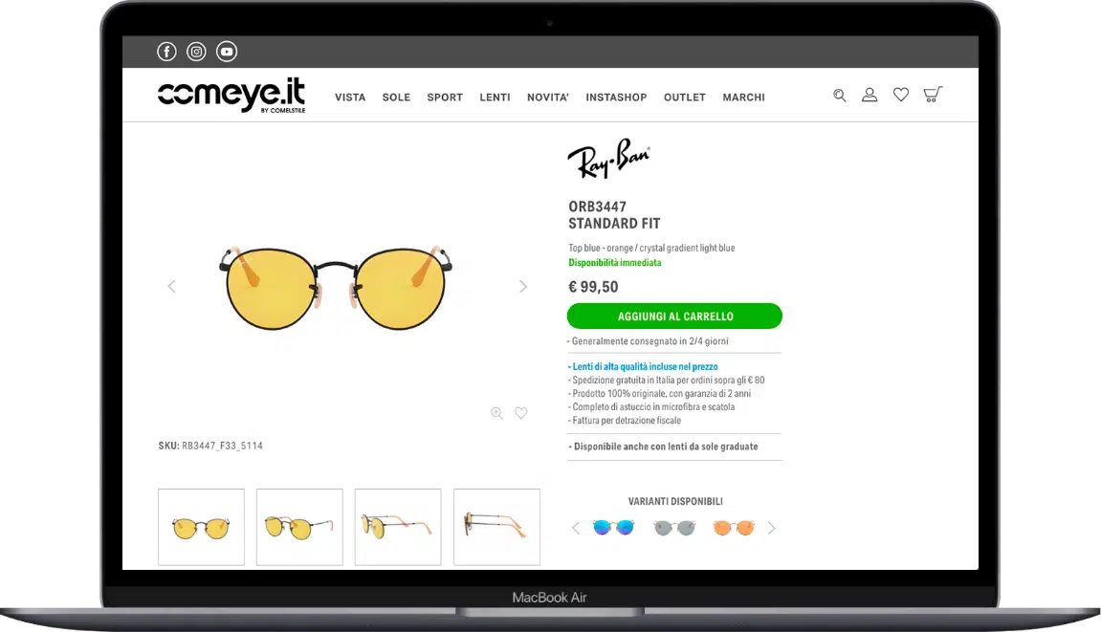Open the Instagram profile icon
This screenshot has height=632, width=1101.
click(x=197, y=52)
